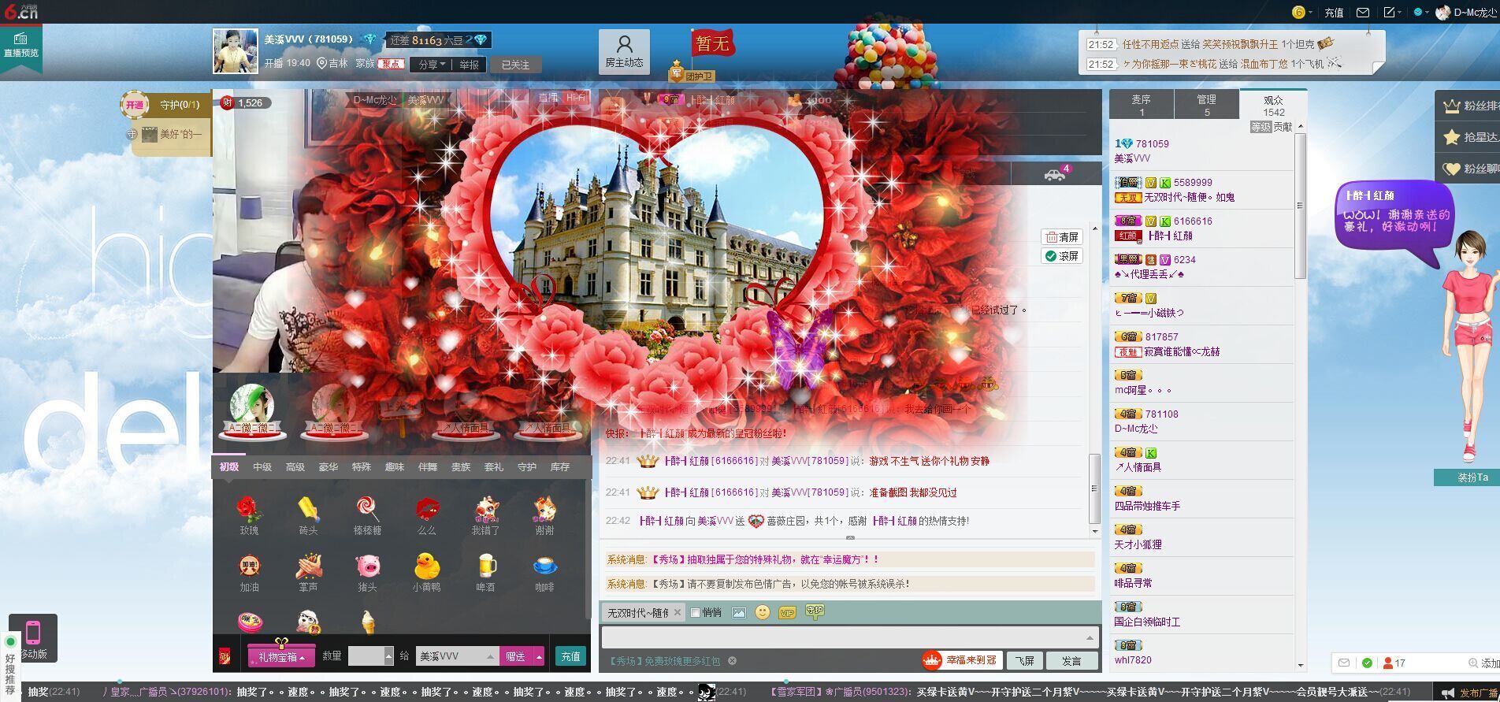The width and height of the screenshot is (1500, 702).
Task: Click 充值 recharge link in top bar
Action: (x=1334, y=12)
